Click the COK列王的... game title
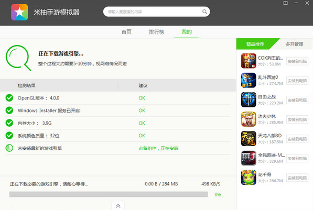The height and width of the screenshot is (210, 313). [x=271, y=58]
